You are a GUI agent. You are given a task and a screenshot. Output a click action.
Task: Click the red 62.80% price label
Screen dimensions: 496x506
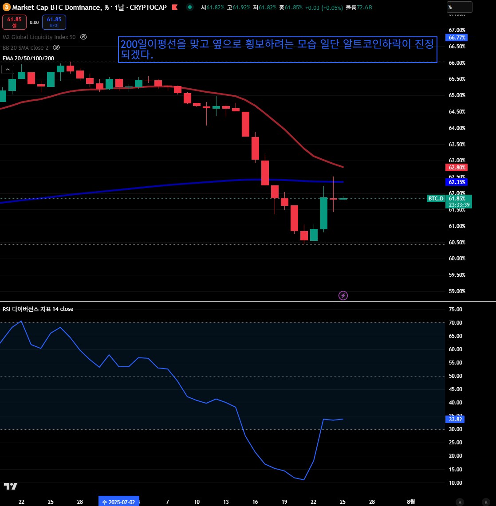pyautogui.click(x=456, y=168)
